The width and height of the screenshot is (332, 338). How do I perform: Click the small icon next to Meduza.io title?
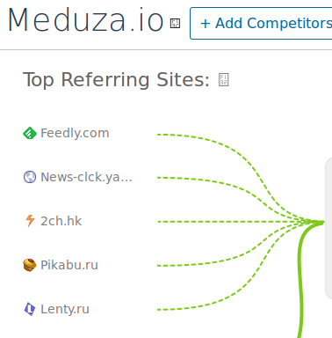tap(175, 23)
